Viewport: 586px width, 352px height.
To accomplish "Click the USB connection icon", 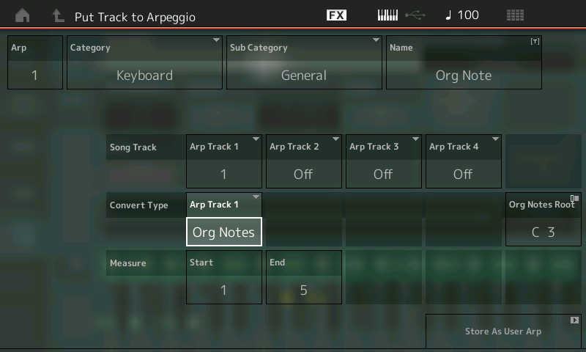I will click(415, 15).
